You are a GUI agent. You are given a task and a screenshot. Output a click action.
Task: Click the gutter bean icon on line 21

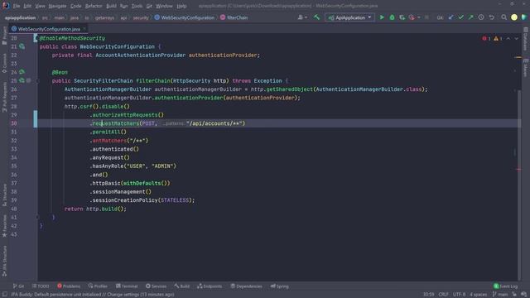pyautogui.click(x=22, y=46)
